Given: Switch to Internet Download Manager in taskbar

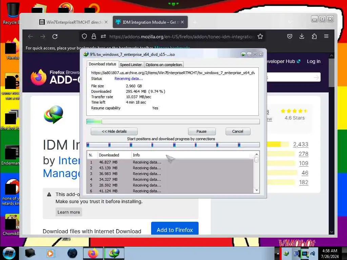Looking at the screenshot, I should pos(114,253).
